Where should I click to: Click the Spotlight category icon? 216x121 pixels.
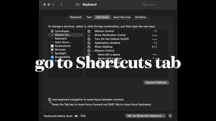[x=52, y=53]
